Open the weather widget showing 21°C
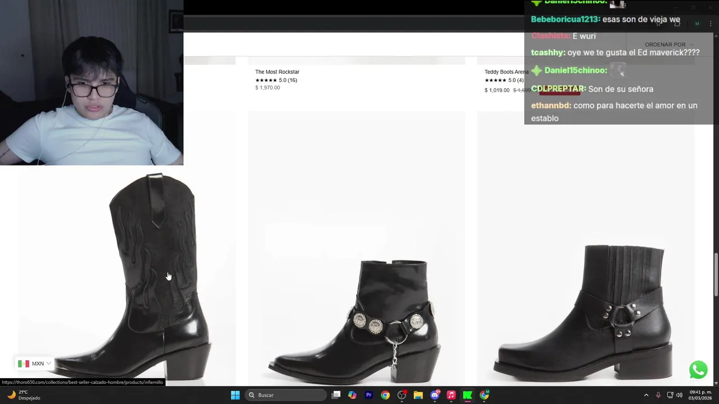 click(23, 395)
